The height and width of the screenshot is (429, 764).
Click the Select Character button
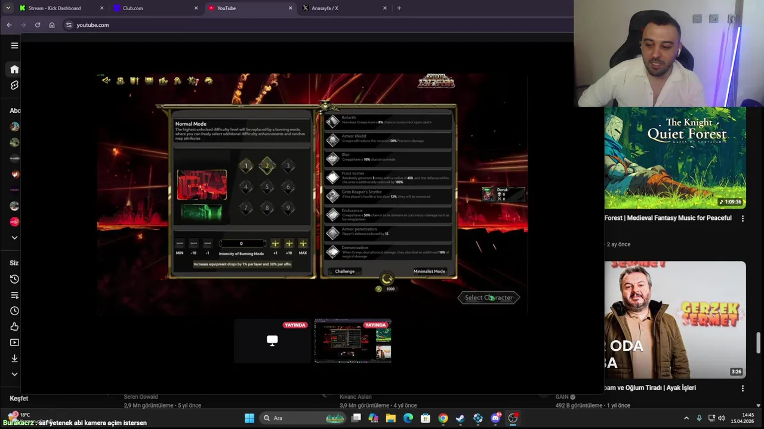tap(489, 297)
